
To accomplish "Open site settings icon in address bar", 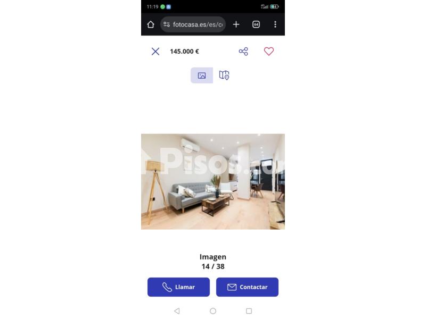I will [167, 24].
